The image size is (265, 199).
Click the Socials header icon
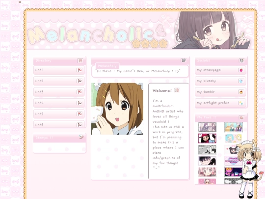241,61
